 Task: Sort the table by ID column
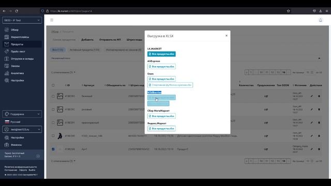[67, 85]
